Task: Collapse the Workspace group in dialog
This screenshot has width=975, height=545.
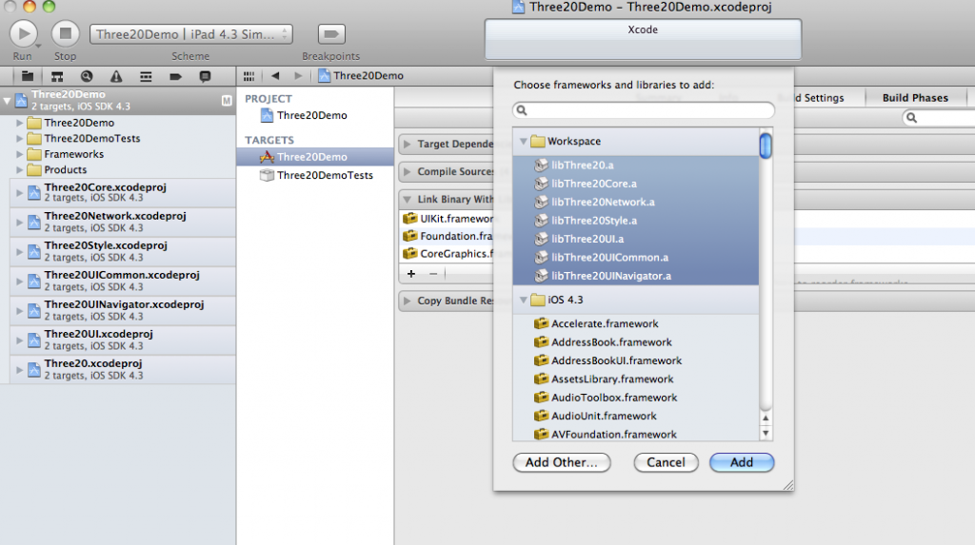Action: (x=524, y=142)
